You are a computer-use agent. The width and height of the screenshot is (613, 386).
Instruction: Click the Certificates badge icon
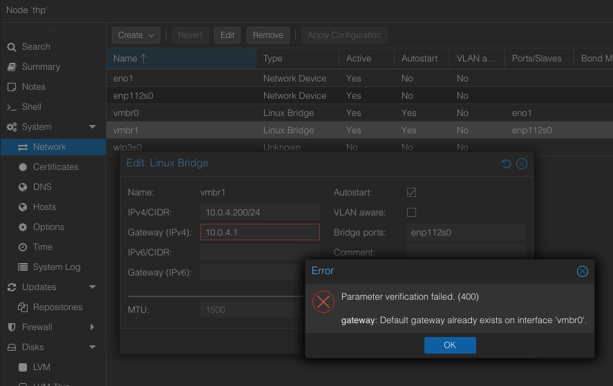tap(22, 167)
